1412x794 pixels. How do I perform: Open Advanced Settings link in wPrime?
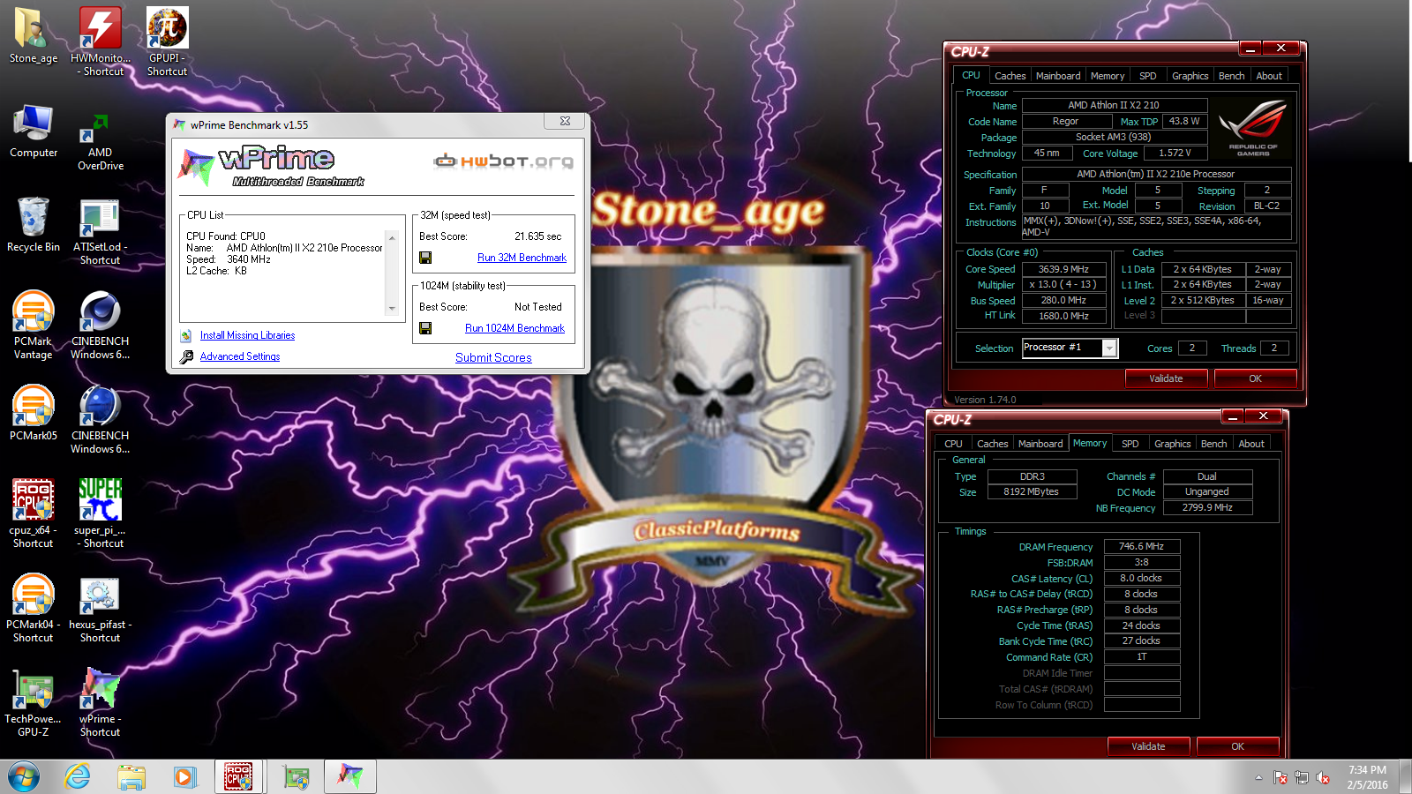(240, 356)
